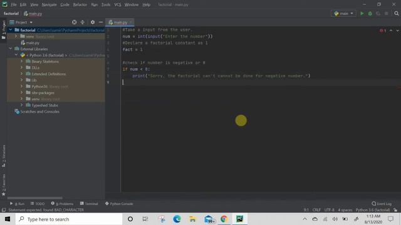Viewport: 401px width, 225px height.
Task: Open Task View in taskbar
Action: coord(145,219)
